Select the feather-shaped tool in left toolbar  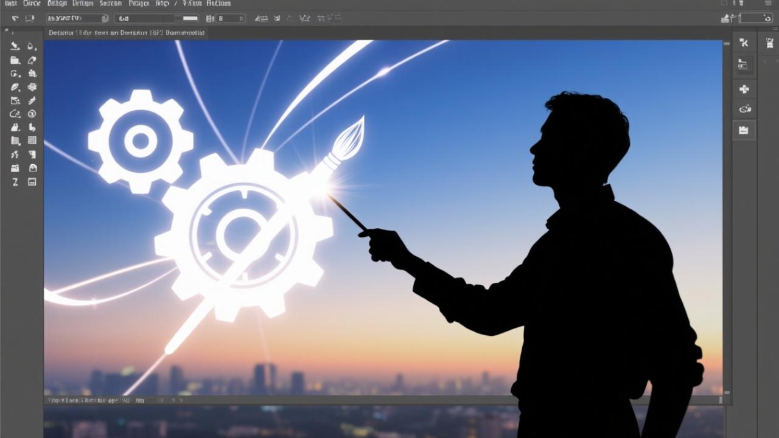(15, 87)
